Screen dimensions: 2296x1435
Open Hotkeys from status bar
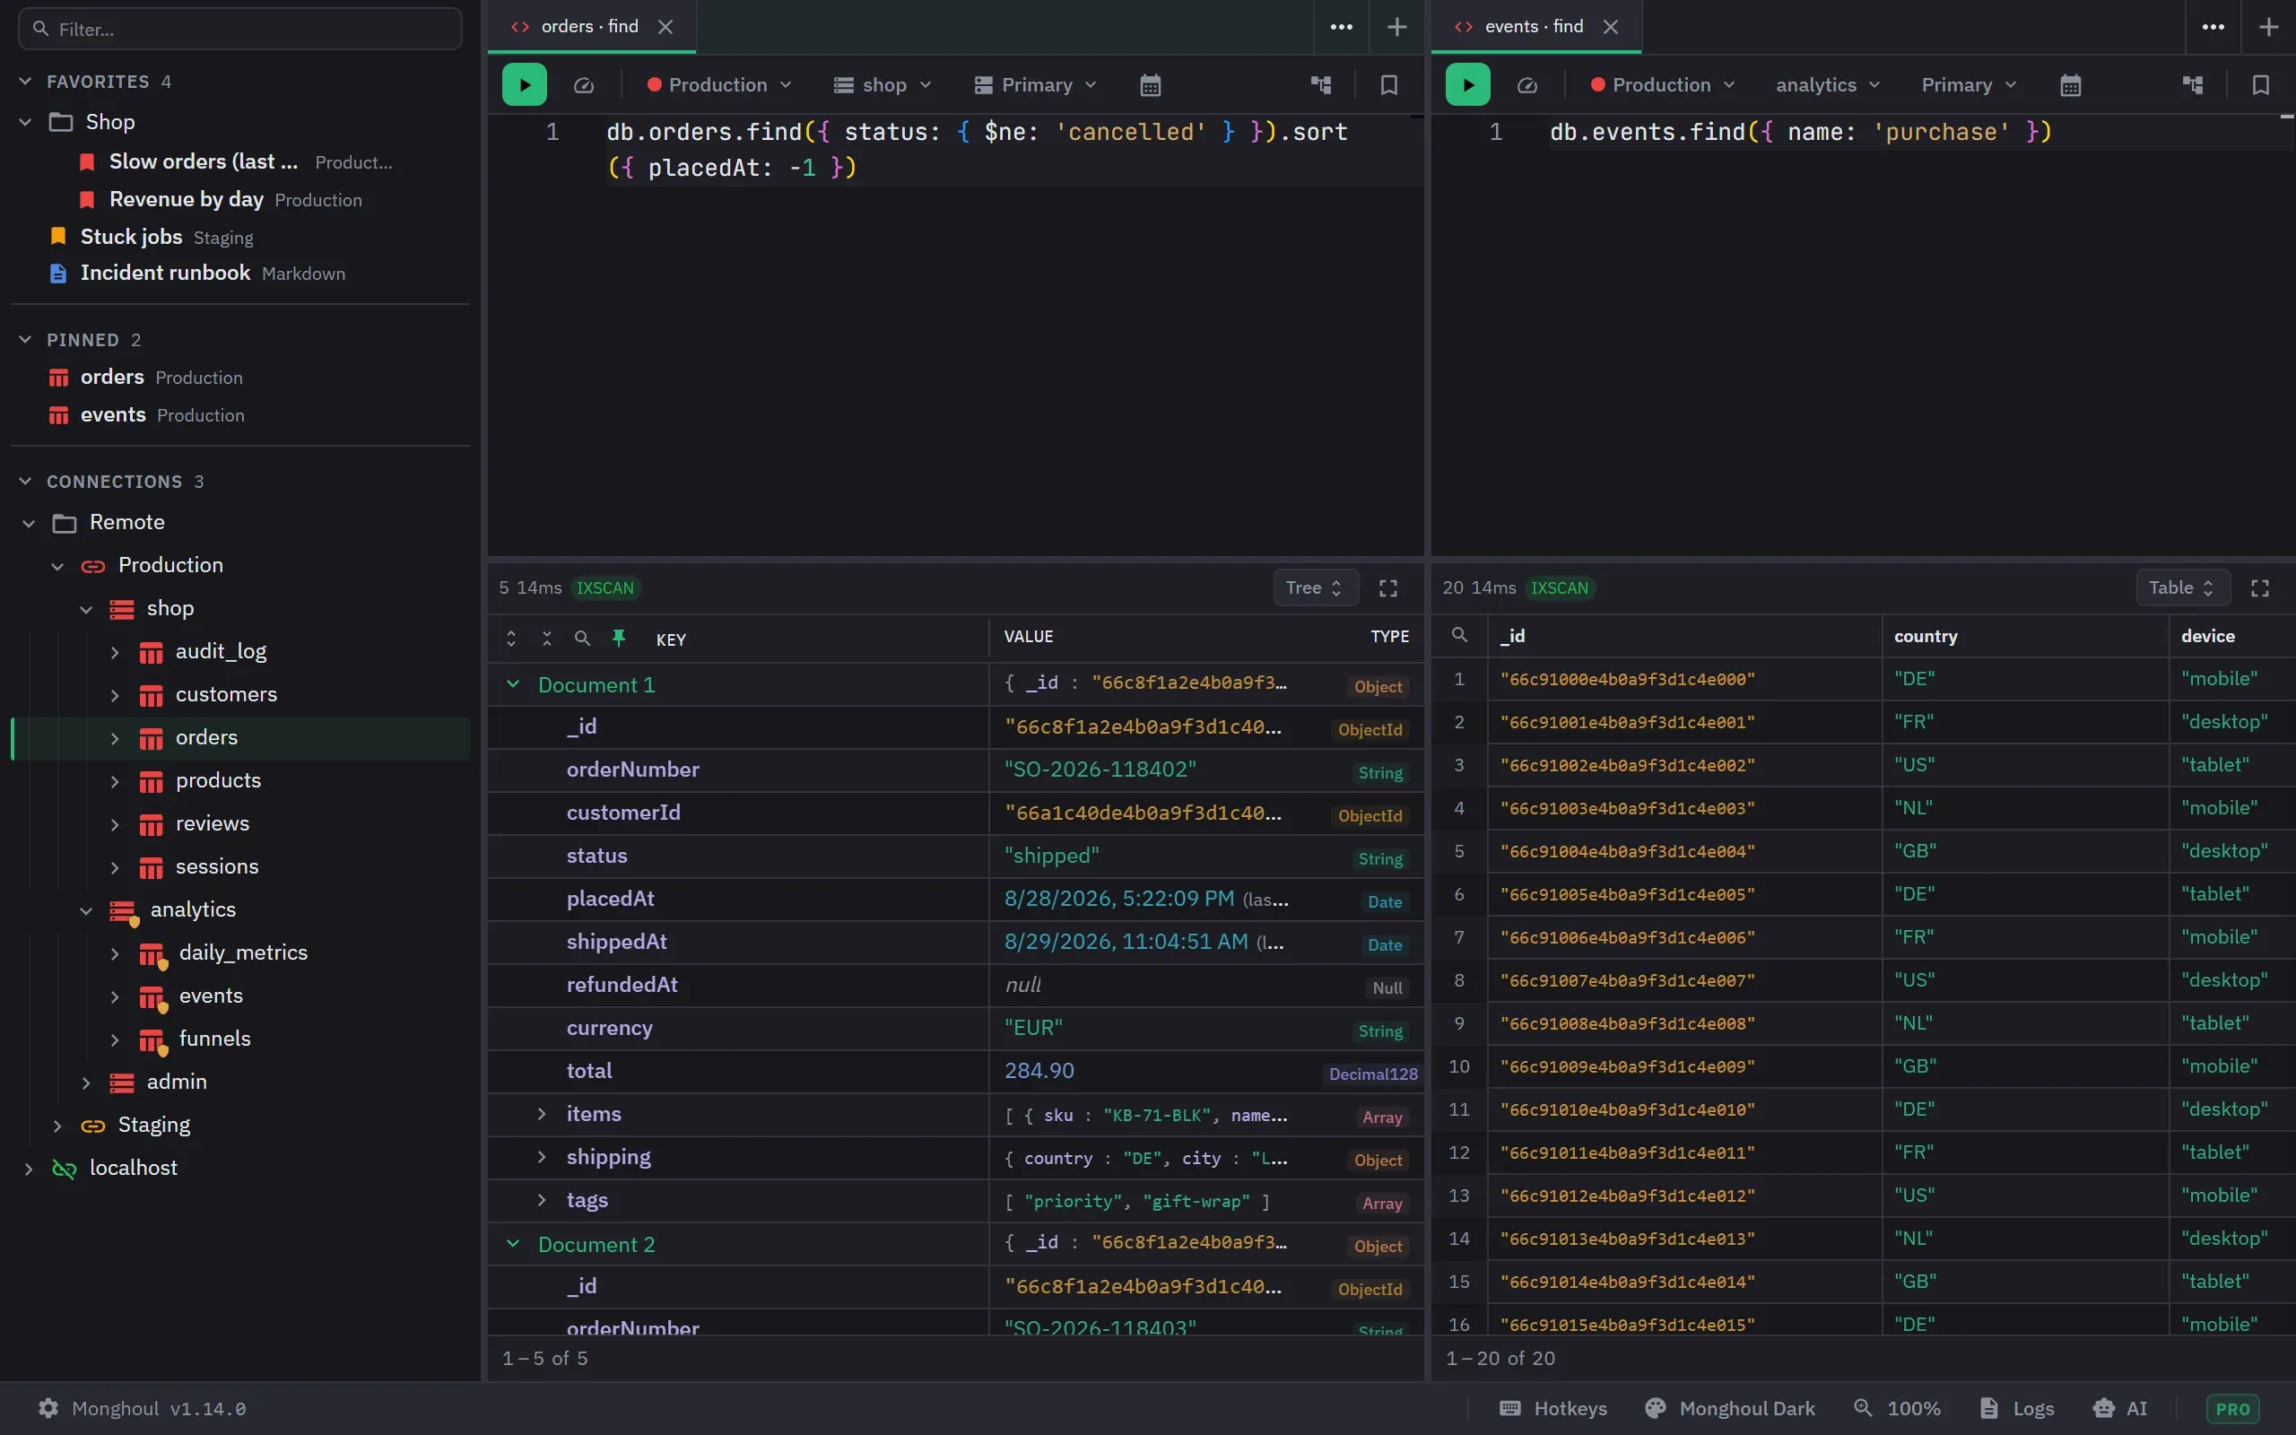pyautogui.click(x=1553, y=1408)
